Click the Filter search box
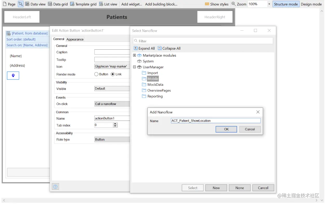Image resolution: width=325 pixels, height=204 pixels. (x=203, y=41)
